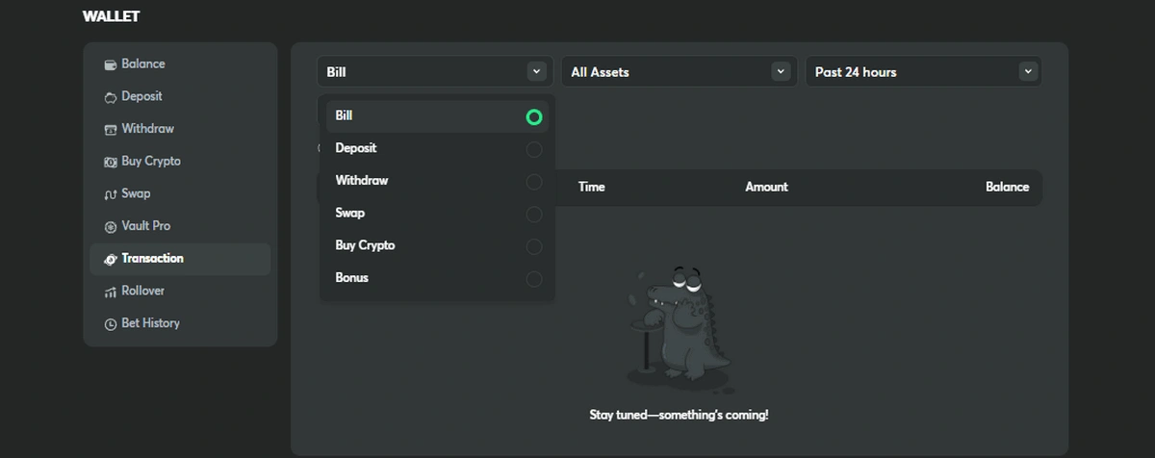Click the Past 24 hours chevron arrow
Image resolution: width=1155 pixels, height=458 pixels.
(1028, 71)
